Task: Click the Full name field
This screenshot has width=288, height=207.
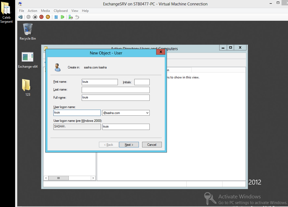Action: click(116, 98)
